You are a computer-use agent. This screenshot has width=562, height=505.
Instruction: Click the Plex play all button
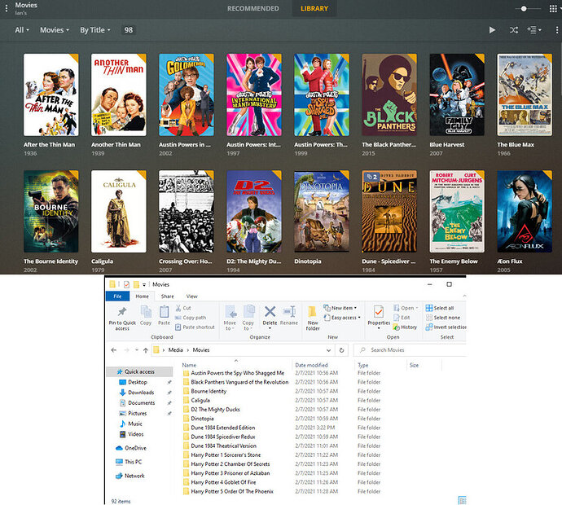coord(492,30)
